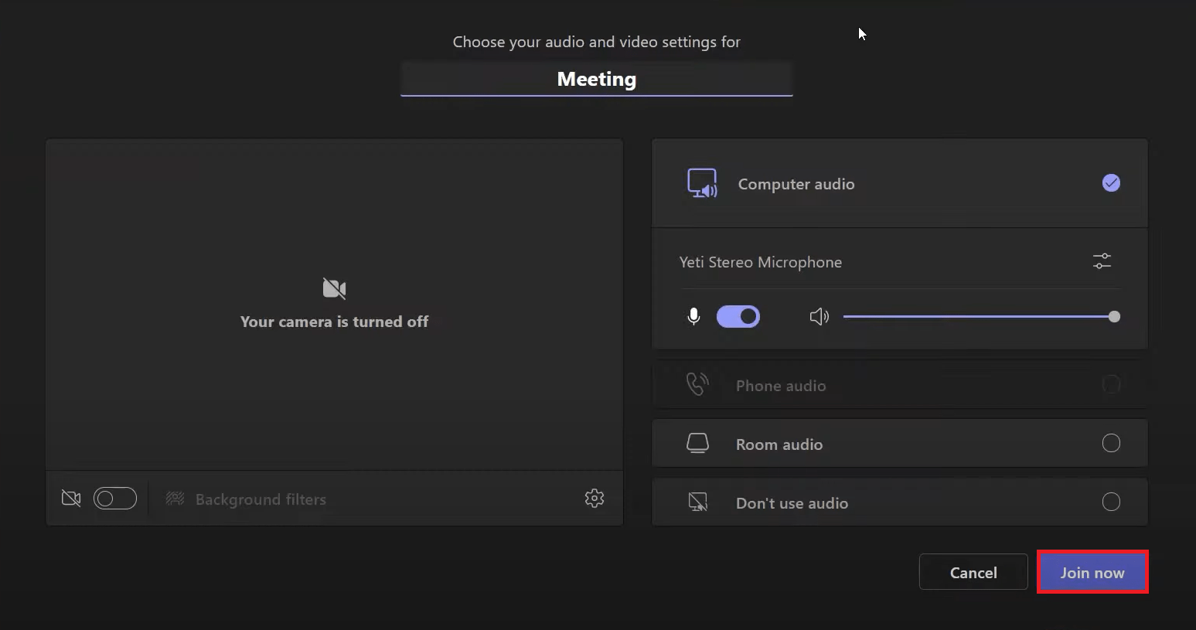Click the Don't use audio muted icon
Viewport: 1196px width, 630px height.
click(x=697, y=502)
